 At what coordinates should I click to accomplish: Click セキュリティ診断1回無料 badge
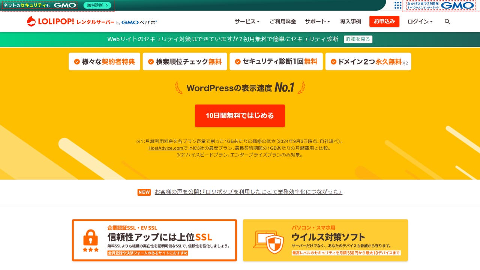click(x=276, y=61)
